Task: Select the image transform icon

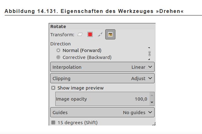Action: coord(110,35)
